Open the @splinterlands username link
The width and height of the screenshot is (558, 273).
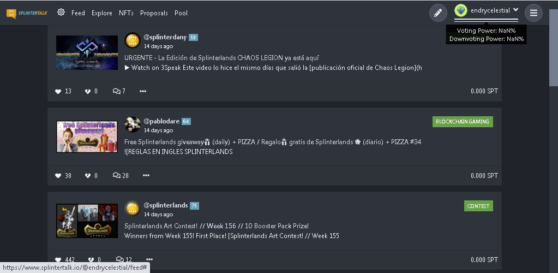click(165, 205)
